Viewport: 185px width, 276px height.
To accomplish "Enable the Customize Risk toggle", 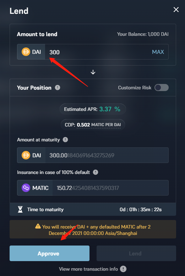I will click(x=161, y=88).
